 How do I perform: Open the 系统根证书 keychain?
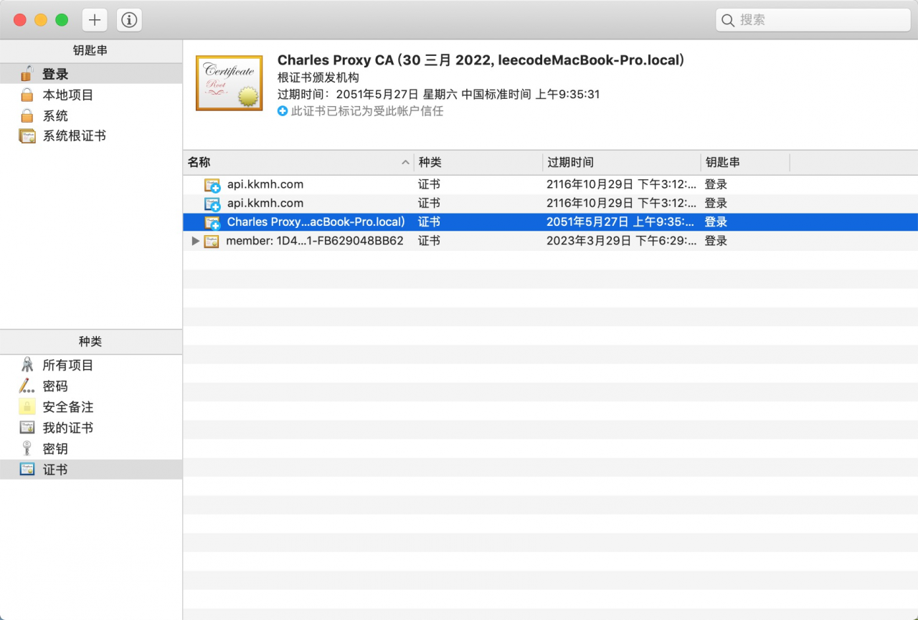(91, 135)
